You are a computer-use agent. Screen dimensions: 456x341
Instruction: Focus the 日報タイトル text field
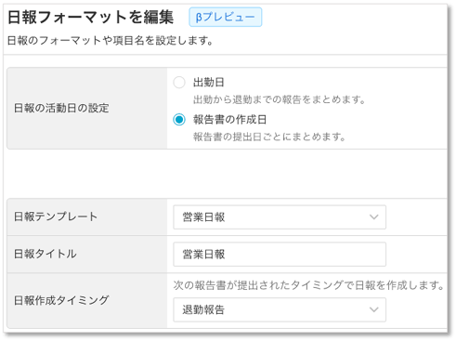point(280,255)
